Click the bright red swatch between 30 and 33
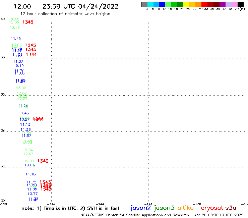248x218 pixels. pos(204,4)
